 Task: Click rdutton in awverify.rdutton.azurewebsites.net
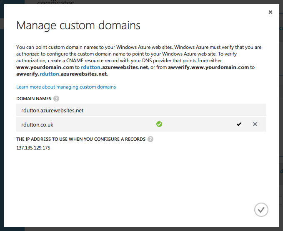(x=49, y=74)
